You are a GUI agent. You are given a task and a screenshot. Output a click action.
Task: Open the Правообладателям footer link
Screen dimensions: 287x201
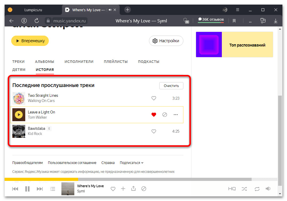[28, 163]
